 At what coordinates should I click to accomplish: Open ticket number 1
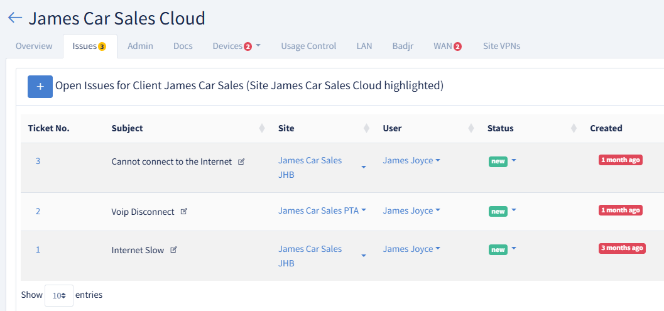click(x=38, y=249)
